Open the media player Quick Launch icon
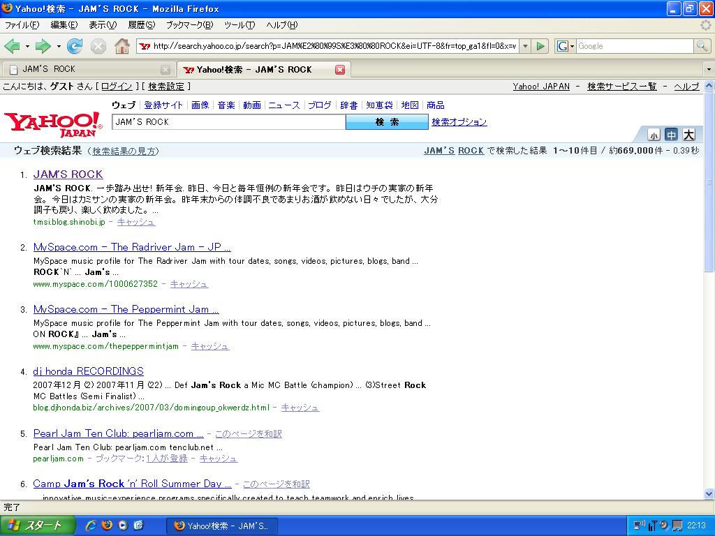The width and height of the screenshot is (715, 536). (123, 526)
